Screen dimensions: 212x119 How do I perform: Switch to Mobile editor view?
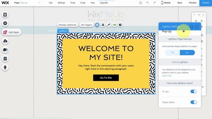pyautogui.click(x=166, y=3)
